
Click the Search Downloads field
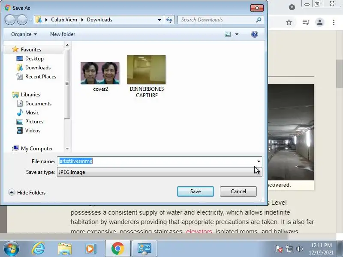coord(221,20)
